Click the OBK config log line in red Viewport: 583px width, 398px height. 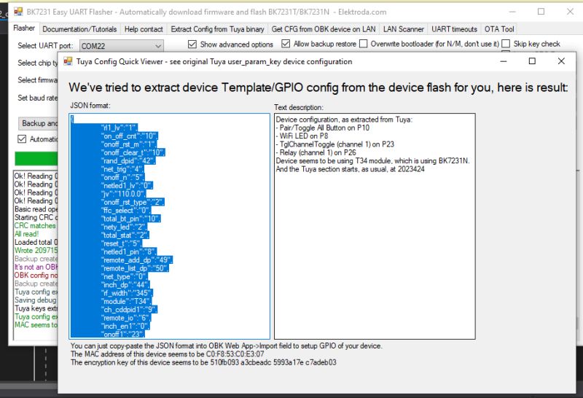click(x=36, y=276)
